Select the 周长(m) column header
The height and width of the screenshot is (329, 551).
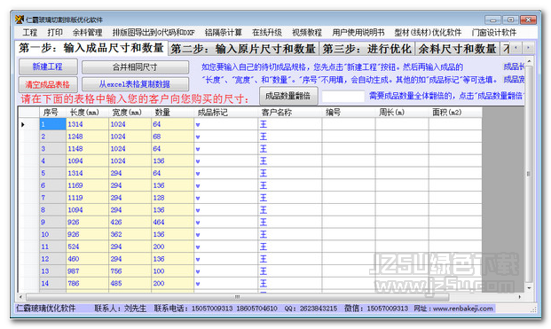click(x=402, y=113)
